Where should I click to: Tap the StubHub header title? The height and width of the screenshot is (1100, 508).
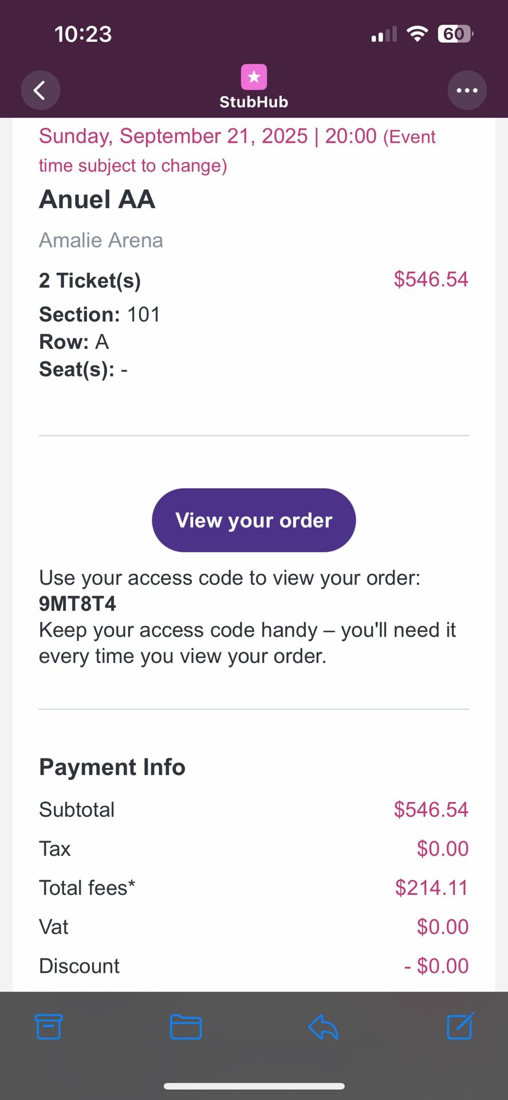(253, 102)
